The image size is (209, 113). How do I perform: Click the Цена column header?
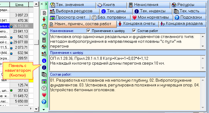click(19, 5)
